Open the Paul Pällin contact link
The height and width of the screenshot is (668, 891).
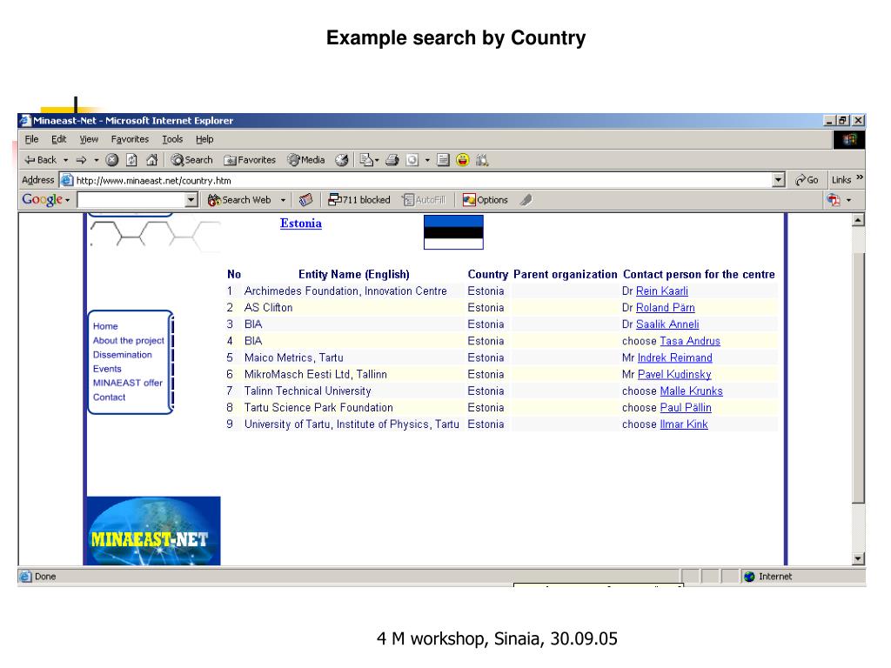tap(686, 408)
